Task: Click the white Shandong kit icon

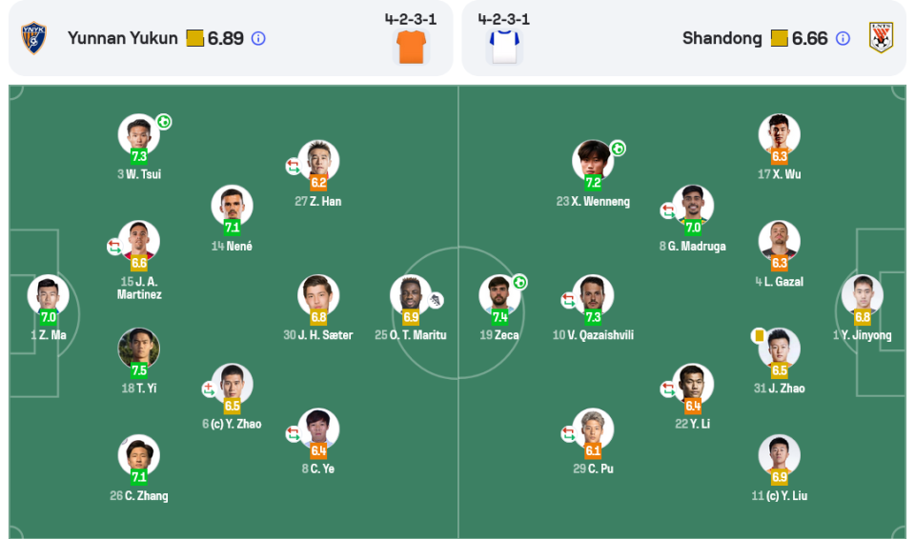Action: [x=503, y=46]
